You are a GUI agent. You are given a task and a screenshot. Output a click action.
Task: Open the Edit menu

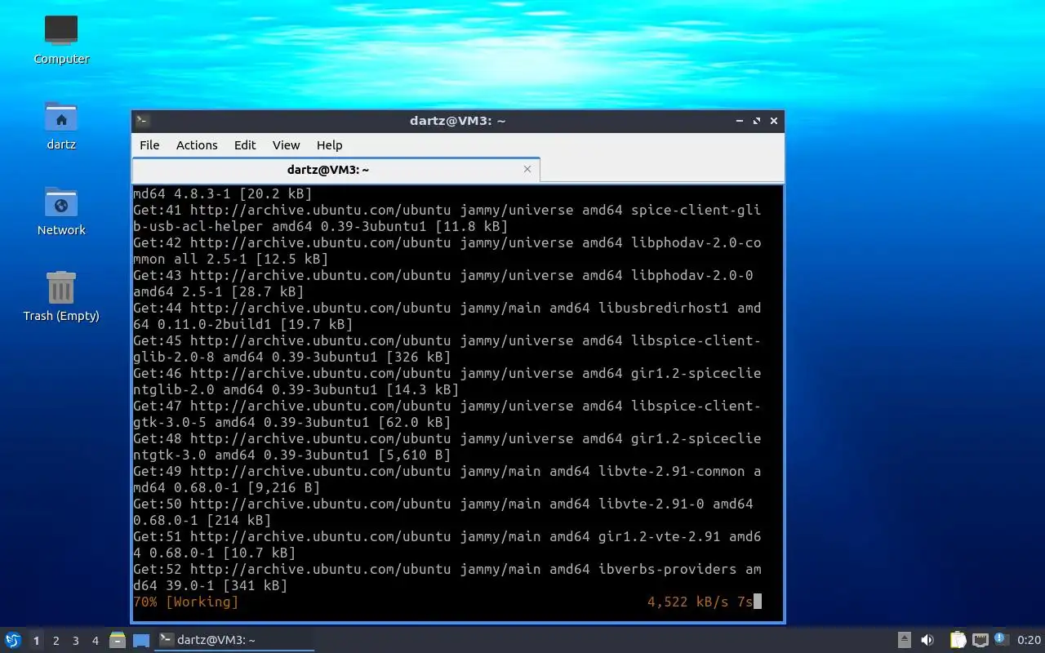245,144
